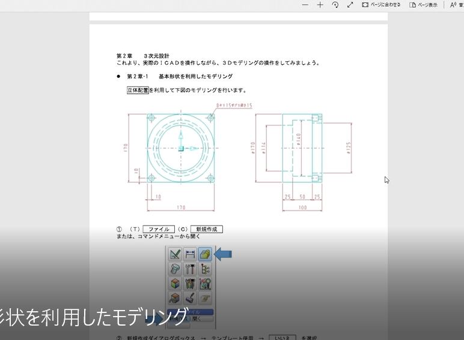Click the wrench and hammer tools icon
This screenshot has width=464, height=340.
(190, 269)
